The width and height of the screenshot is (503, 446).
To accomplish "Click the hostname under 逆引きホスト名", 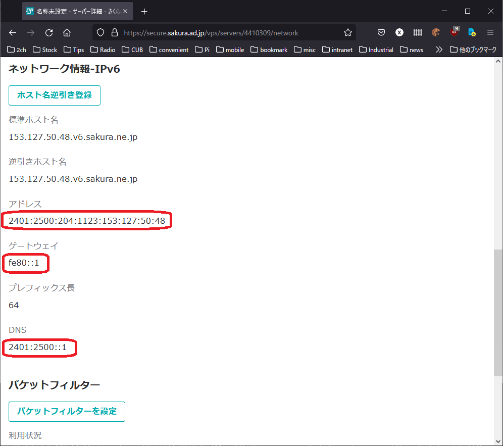I will pyautogui.click(x=73, y=179).
